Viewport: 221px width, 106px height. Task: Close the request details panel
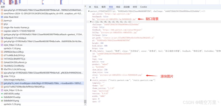click(x=90, y=7)
